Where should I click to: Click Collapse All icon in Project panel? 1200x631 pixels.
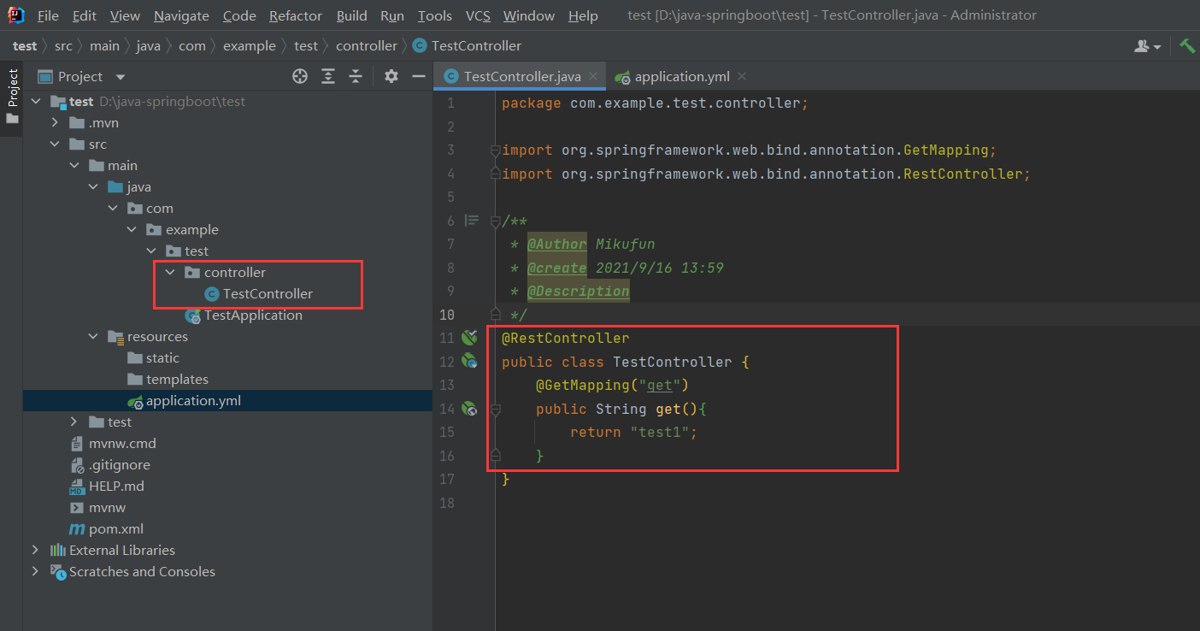pos(356,76)
